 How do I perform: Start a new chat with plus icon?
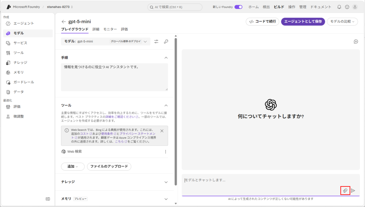click(x=356, y=42)
